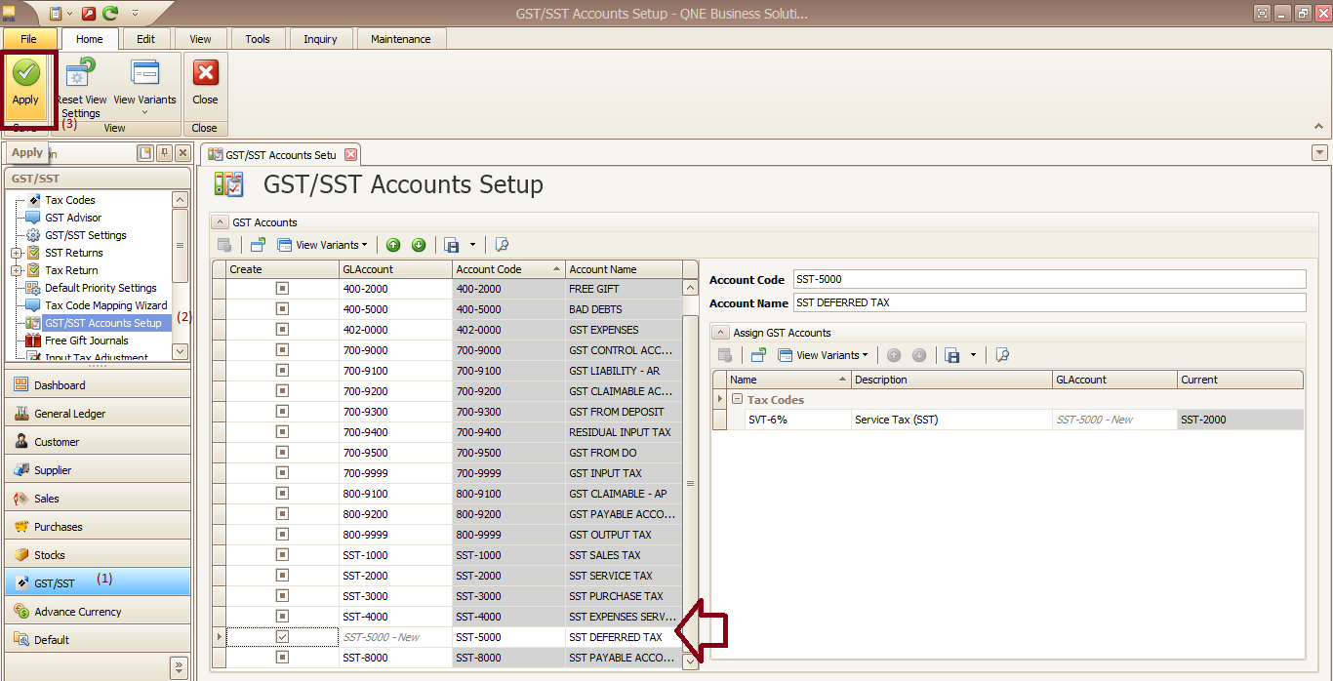Toggle Create checkbox for SST-8000 row
This screenshot has width=1333, height=681.
282,658
